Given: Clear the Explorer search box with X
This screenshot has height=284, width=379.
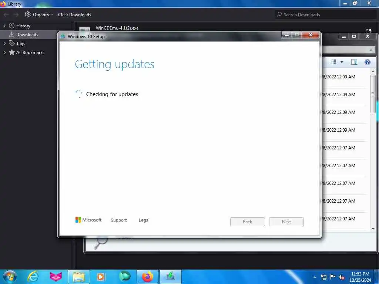Looking at the screenshot, I should point(371,50).
